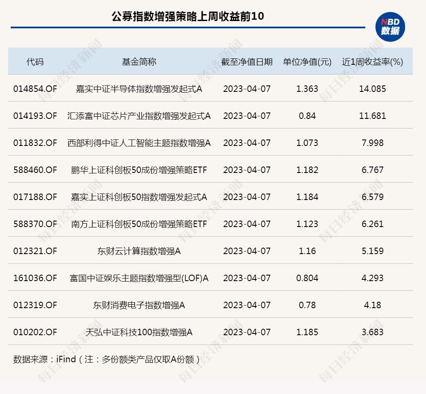Image resolution: width=426 pixels, height=394 pixels.
Task: Select the 数据来源：iFind footnote
Action: pos(107,359)
